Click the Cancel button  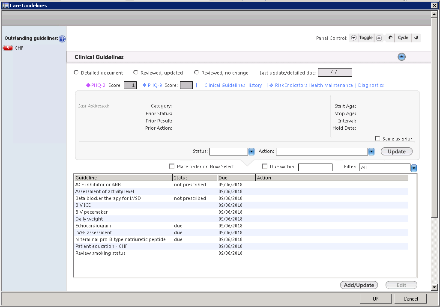pos(410,298)
